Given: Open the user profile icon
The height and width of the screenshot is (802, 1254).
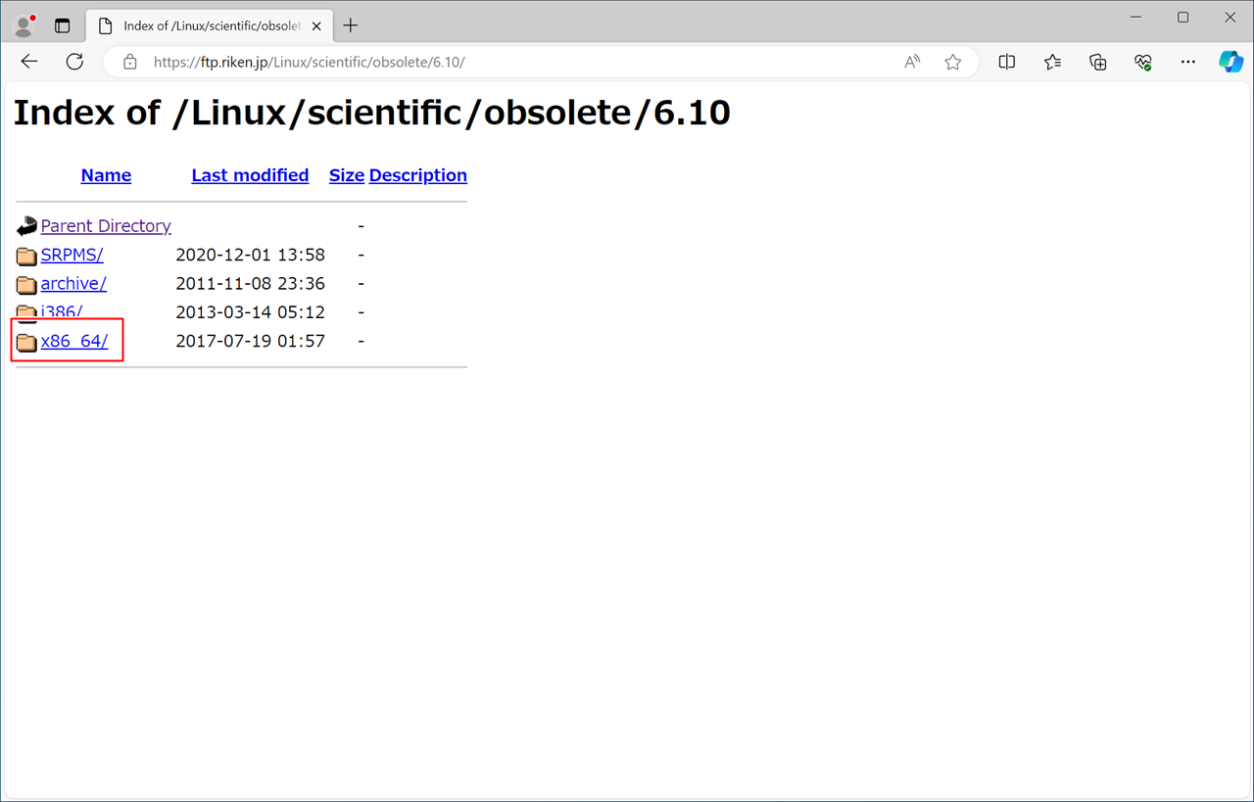Looking at the screenshot, I should pyautogui.click(x=24, y=25).
